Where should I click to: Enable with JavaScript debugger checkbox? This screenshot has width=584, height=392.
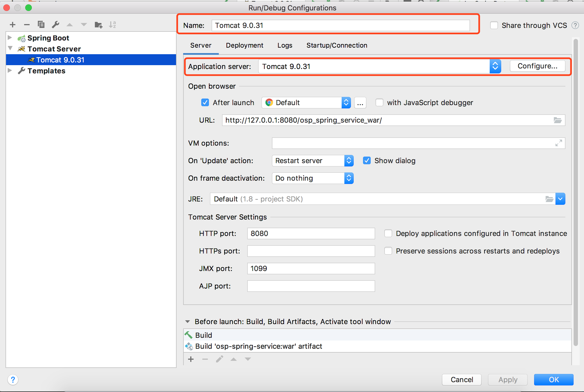[x=379, y=103]
